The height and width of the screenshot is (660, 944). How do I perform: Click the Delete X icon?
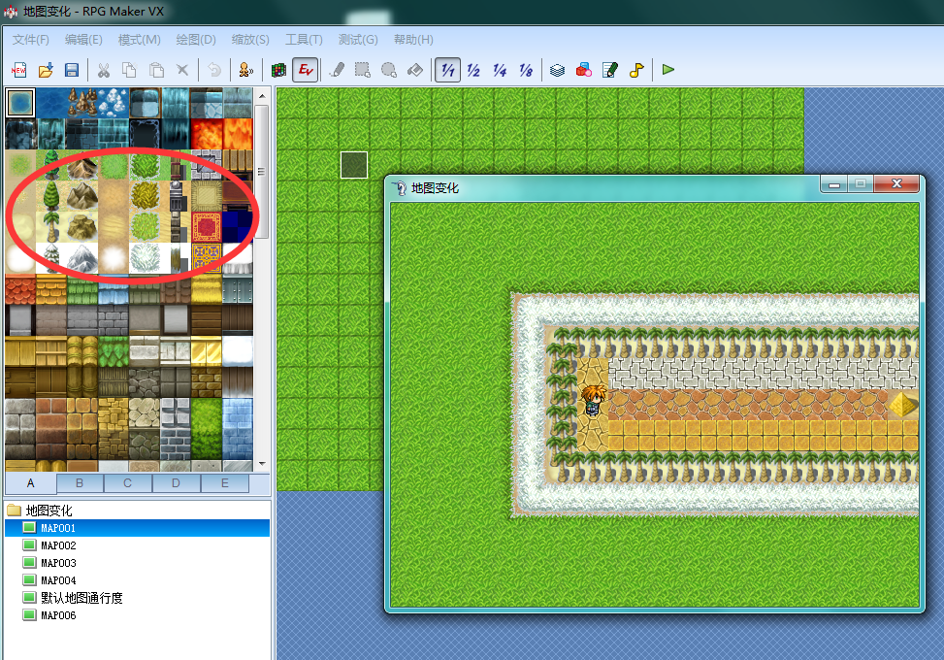pyautogui.click(x=182, y=70)
